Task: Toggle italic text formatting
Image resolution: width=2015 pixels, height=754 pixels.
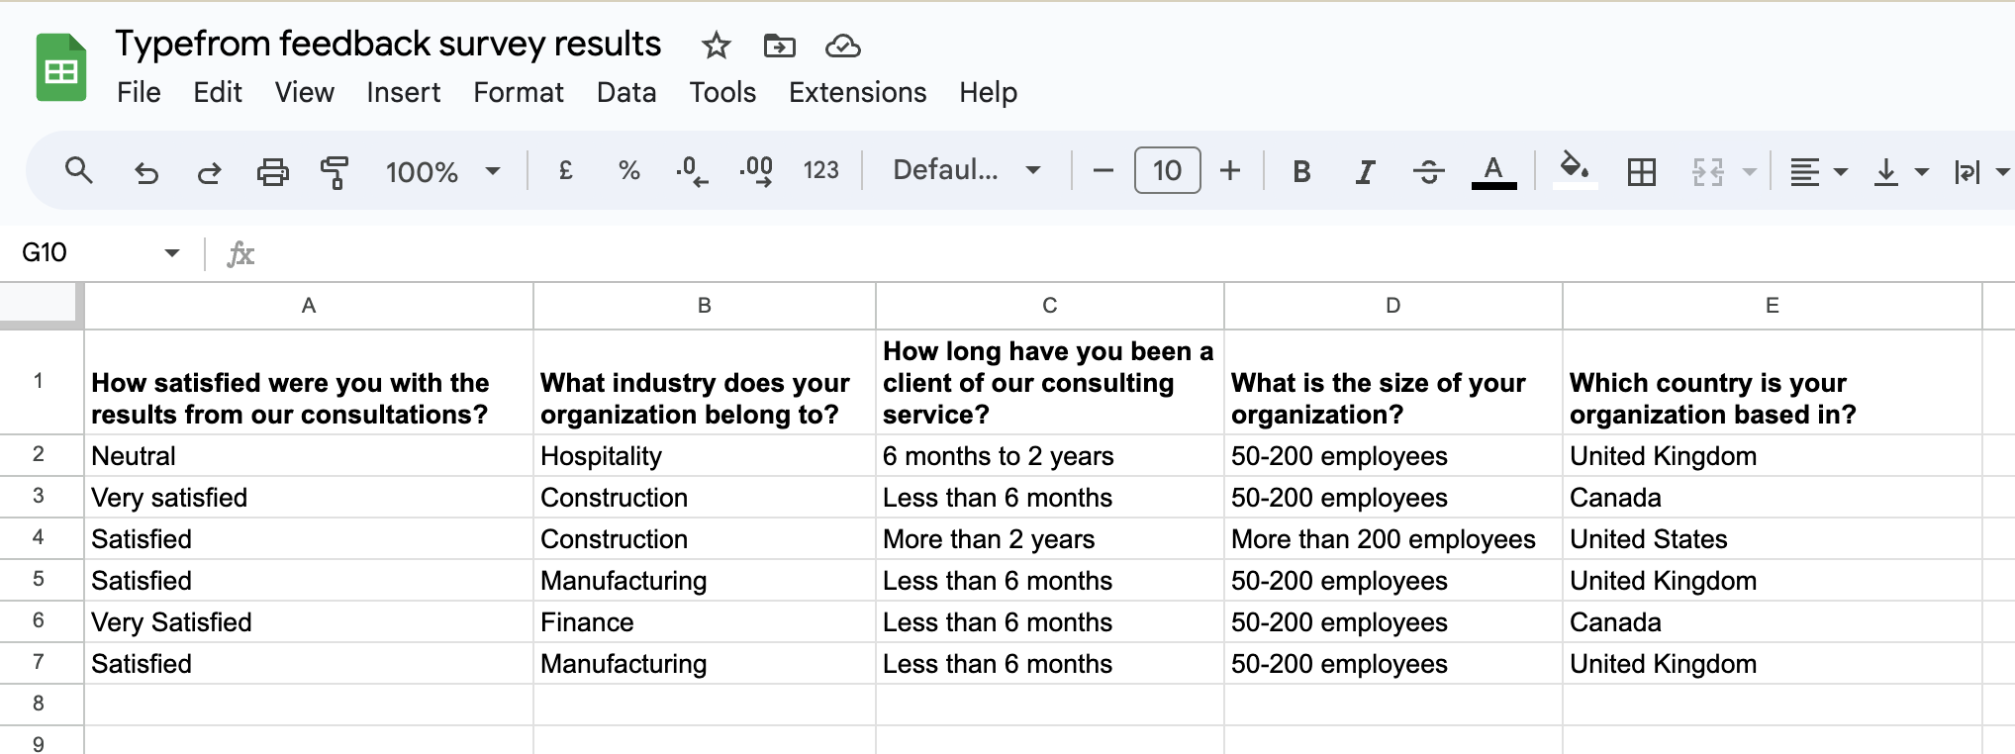Action: coord(1365,172)
